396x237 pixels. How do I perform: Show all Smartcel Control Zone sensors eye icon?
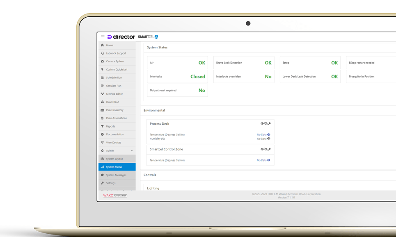262,149
